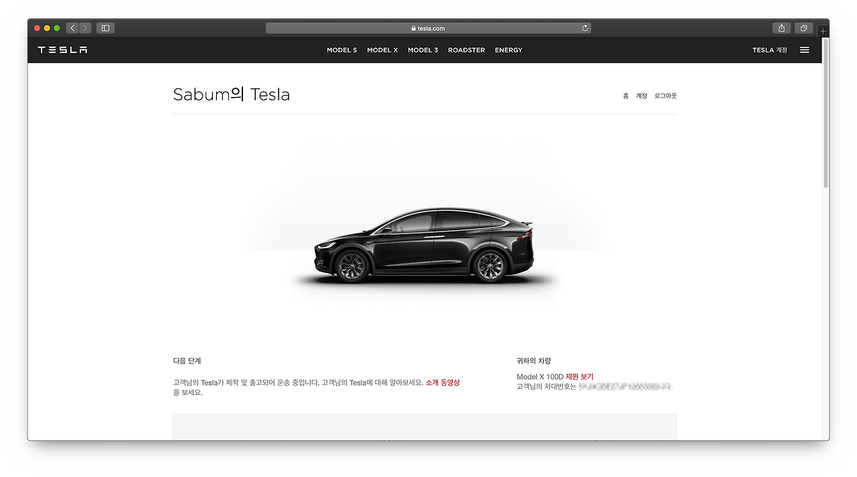Click the 계정 link under header
This screenshot has width=857, height=477.
641,96
